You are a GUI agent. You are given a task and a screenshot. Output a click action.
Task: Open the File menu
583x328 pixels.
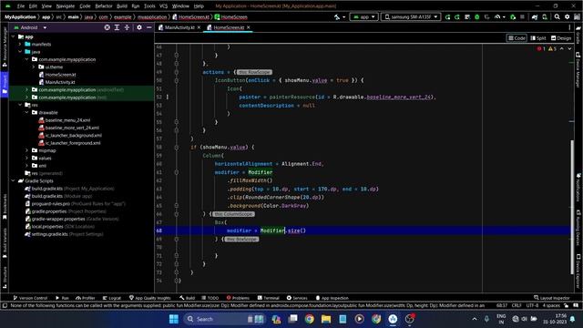(21, 6)
